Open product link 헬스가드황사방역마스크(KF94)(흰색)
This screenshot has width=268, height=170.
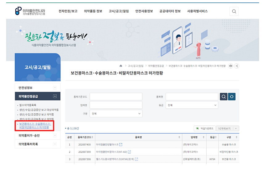[x=115, y=159]
